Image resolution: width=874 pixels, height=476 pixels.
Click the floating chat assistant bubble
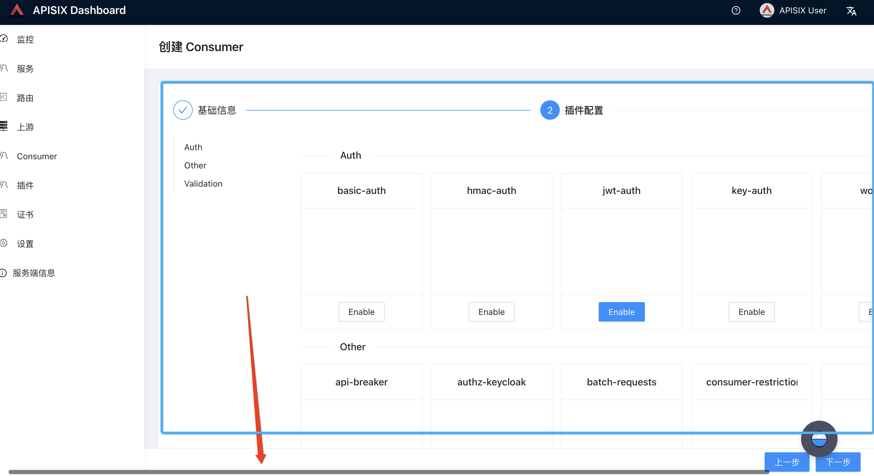coord(819,439)
